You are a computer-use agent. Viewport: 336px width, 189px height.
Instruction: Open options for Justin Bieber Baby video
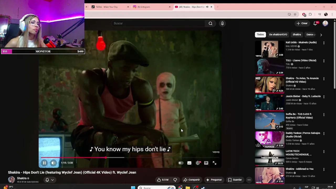(324, 97)
